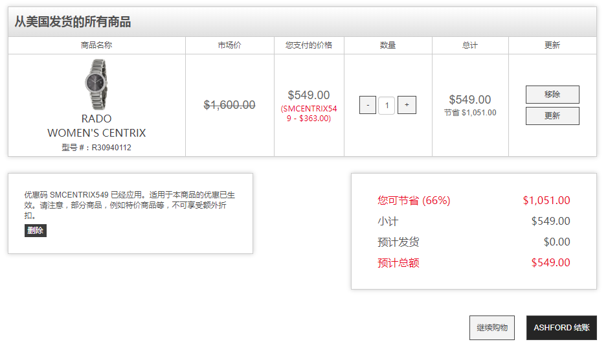The image size is (608, 344).
Task: Click the 从美国发货的所有商品 section header
Action: point(73,22)
